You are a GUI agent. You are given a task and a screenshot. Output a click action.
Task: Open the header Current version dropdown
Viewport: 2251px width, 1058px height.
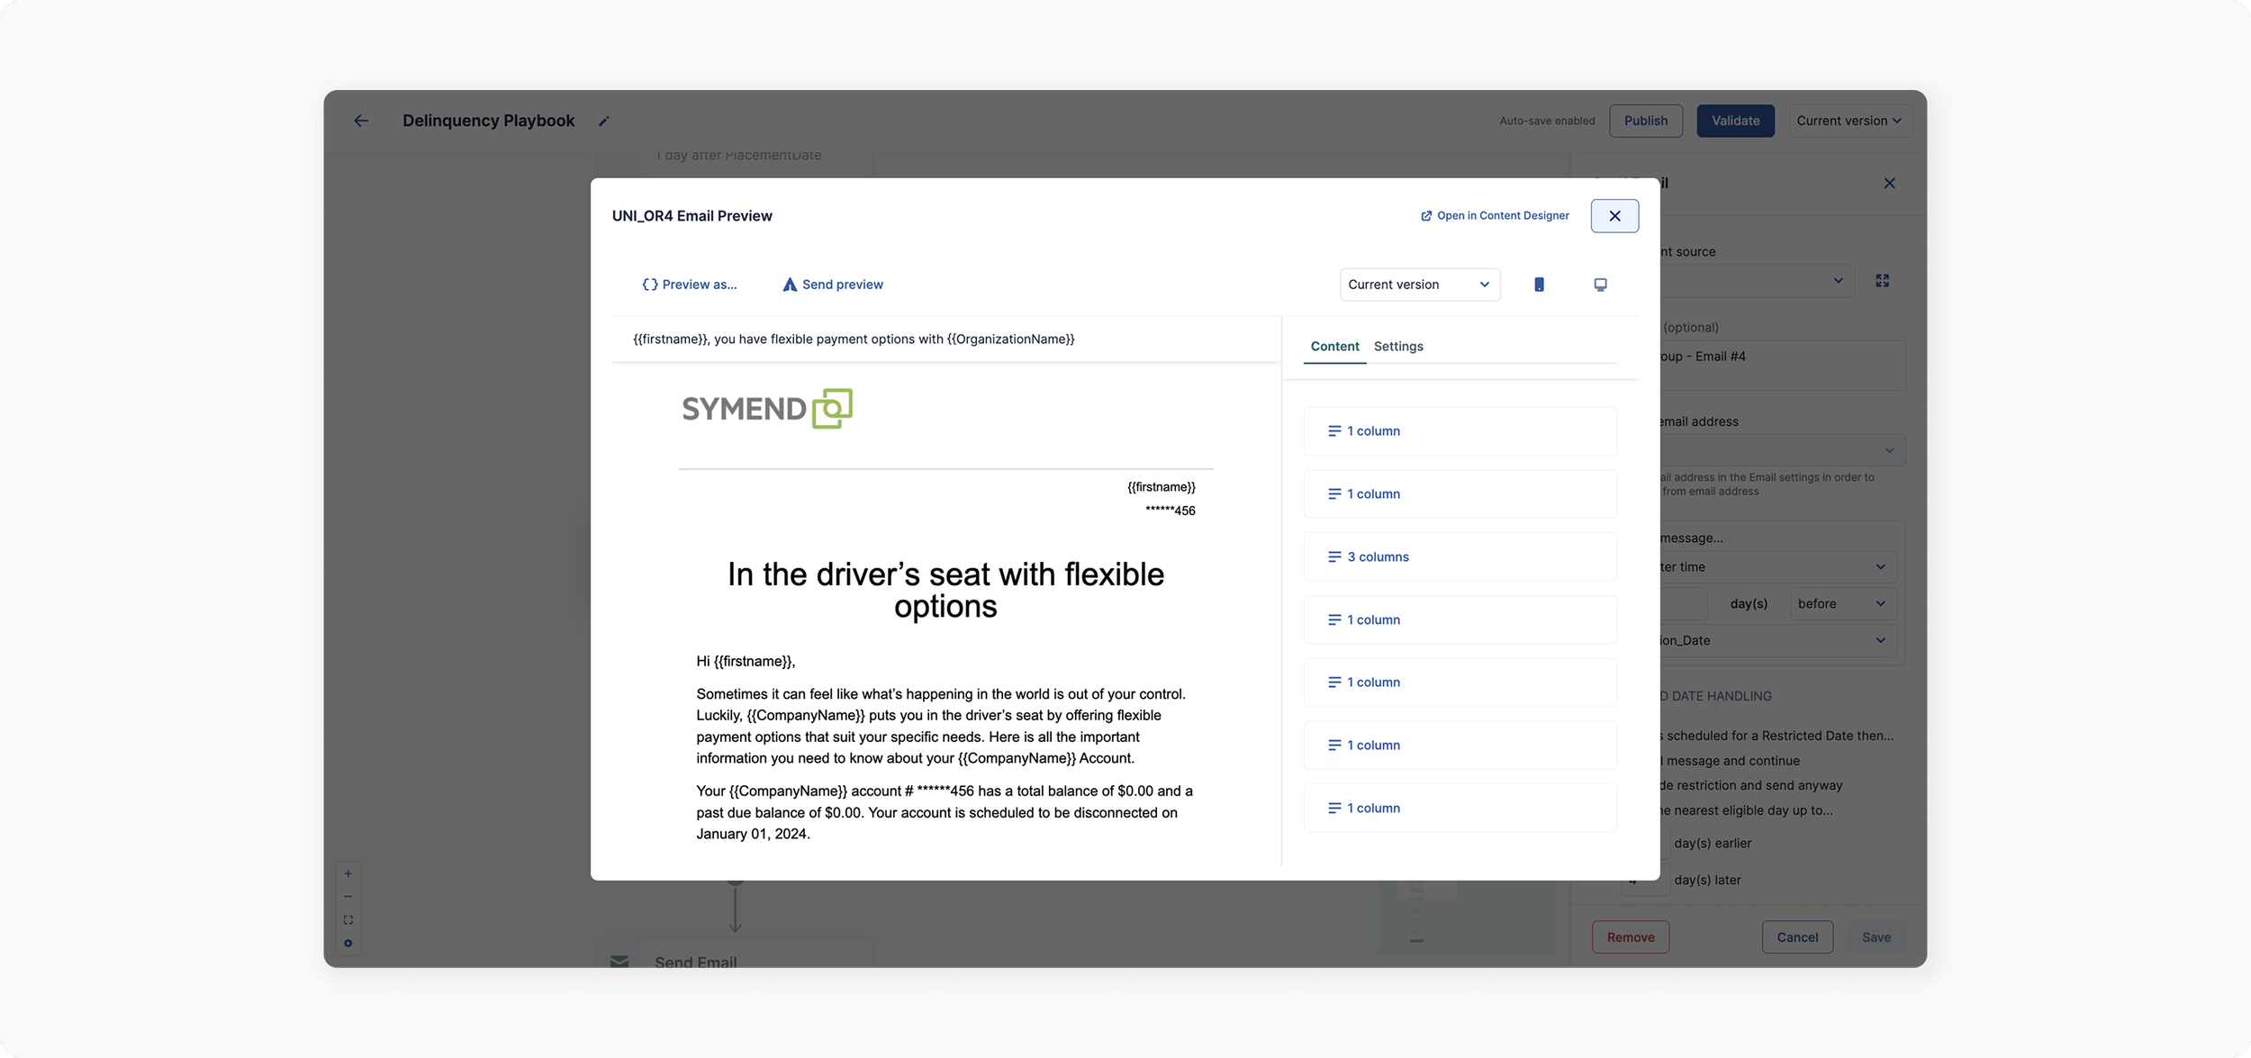point(1849,121)
